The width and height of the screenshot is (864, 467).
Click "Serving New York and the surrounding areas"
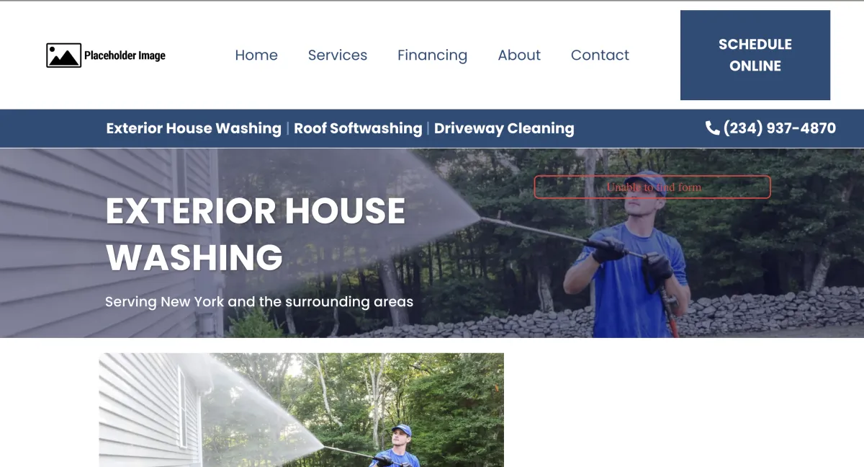click(259, 301)
